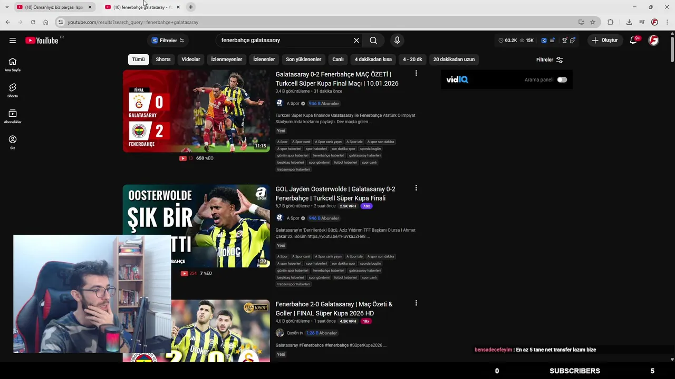Open the vidIQ Filtreler dropdown
This screenshot has height=379, width=675.
[168, 41]
